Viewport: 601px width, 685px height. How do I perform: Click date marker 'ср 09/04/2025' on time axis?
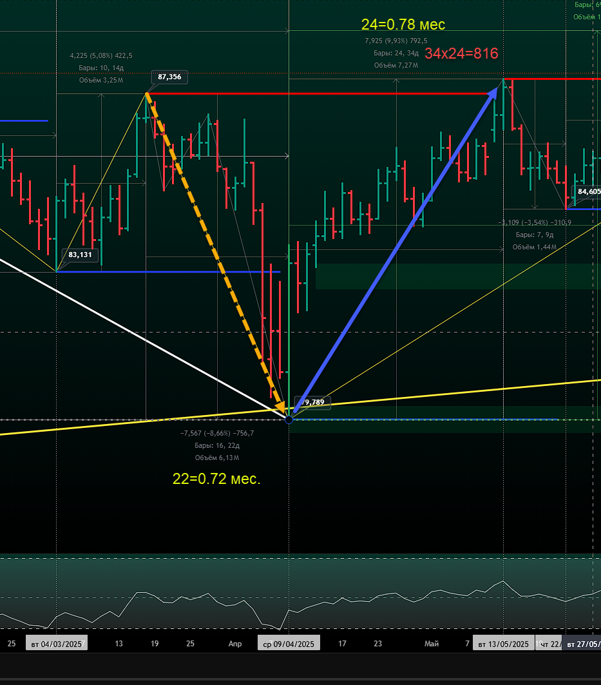[289, 644]
